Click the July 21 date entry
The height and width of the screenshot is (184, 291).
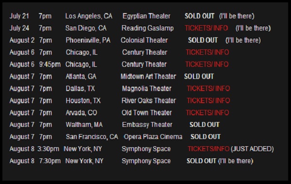(x=19, y=16)
